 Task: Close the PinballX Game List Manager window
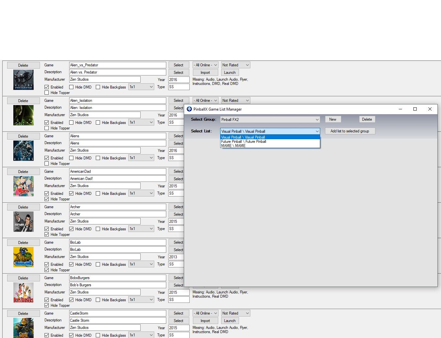click(430, 109)
